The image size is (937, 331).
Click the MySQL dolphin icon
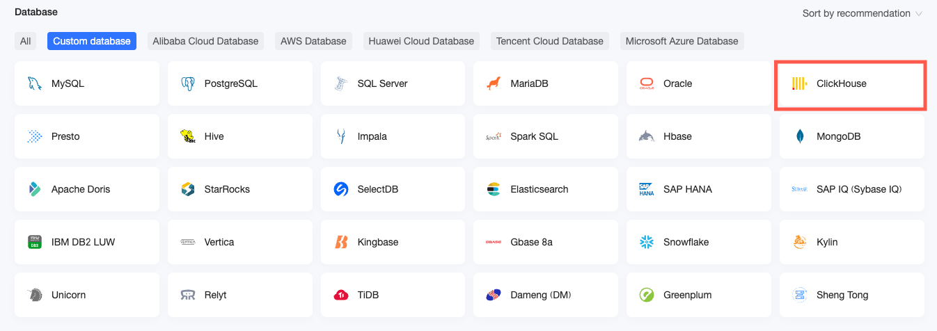tap(34, 83)
